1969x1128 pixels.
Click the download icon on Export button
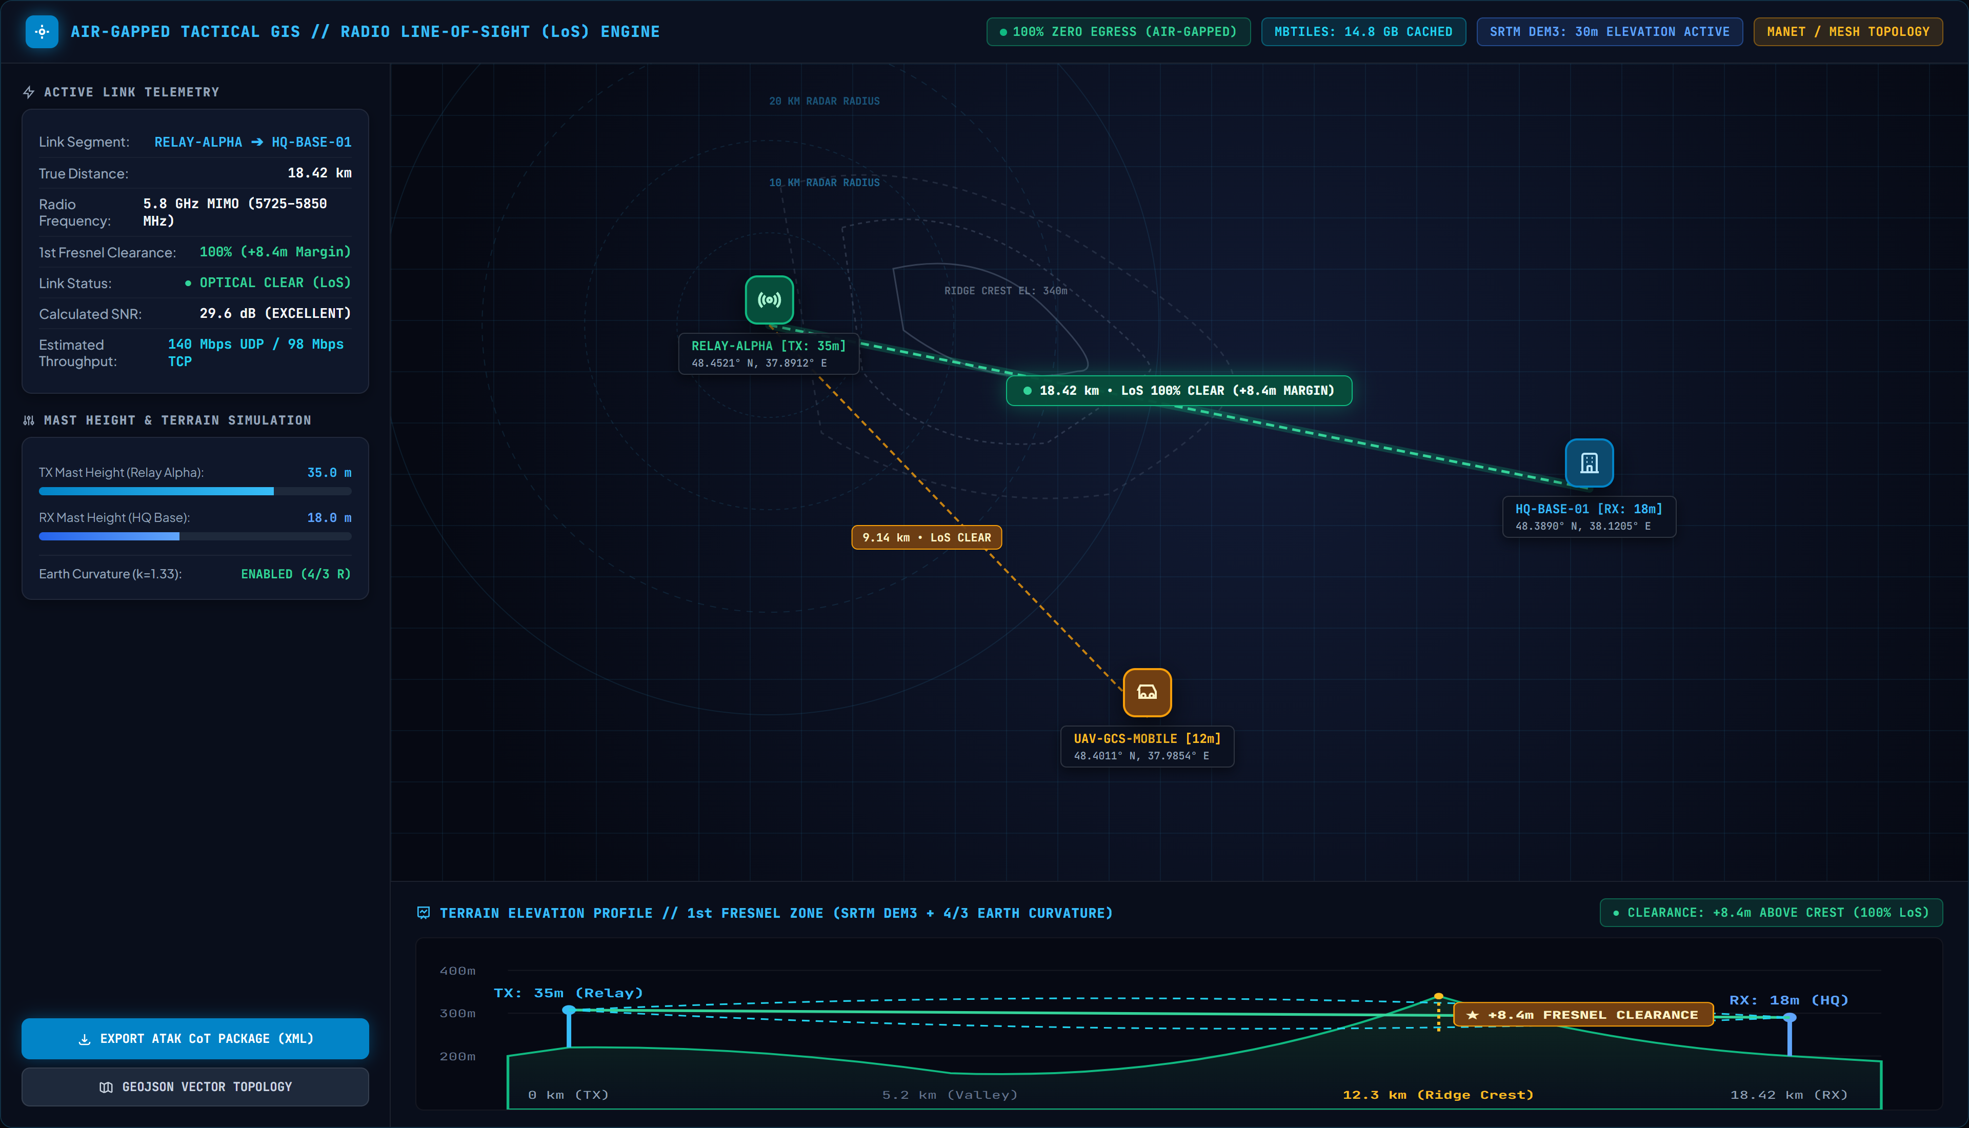[x=85, y=1040]
